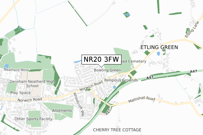This screenshot has width=203, height=135.
Task: Select the Etling Green place name
Action: tap(159, 47)
